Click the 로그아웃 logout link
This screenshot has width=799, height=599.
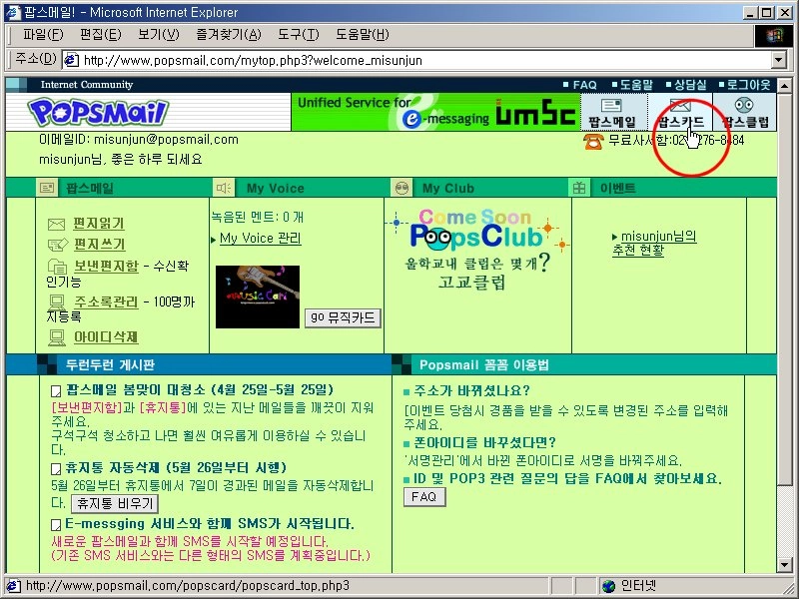click(x=748, y=85)
